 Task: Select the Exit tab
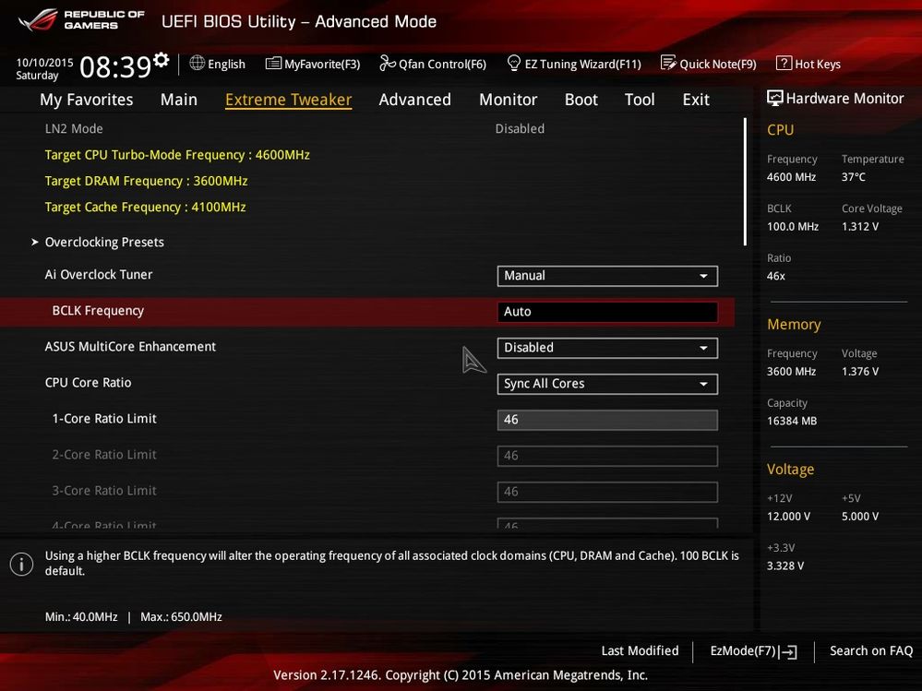click(x=696, y=100)
